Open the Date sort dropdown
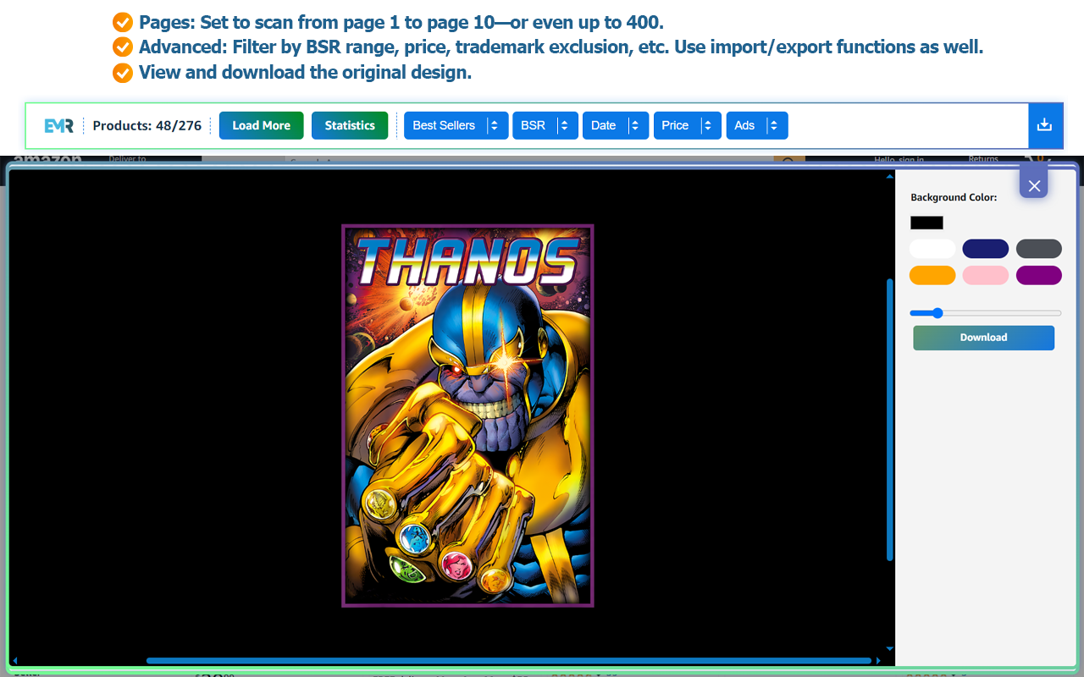 616,125
